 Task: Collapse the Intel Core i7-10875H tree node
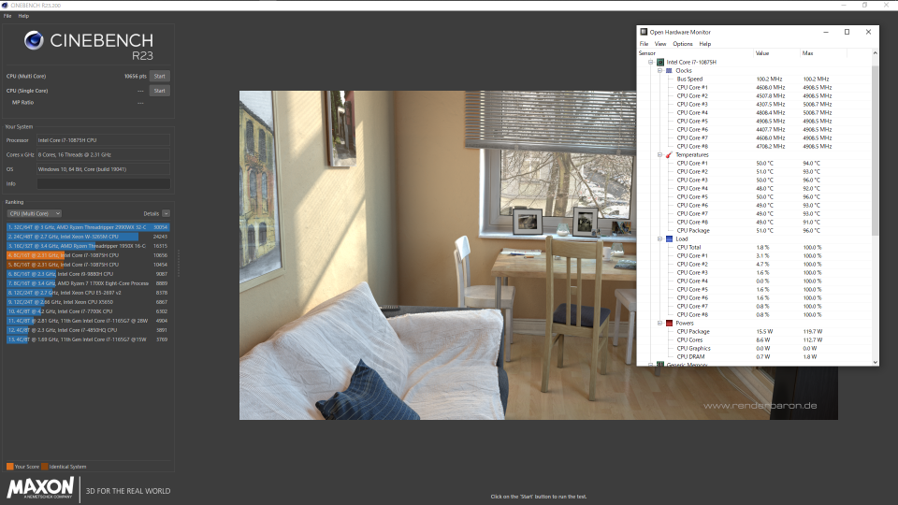click(x=651, y=62)
